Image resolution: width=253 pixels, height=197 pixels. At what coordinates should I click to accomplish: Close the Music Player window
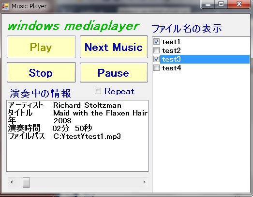tap(239, 4)
